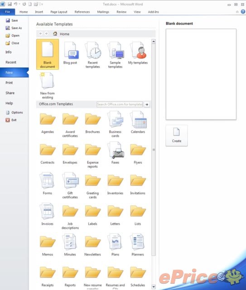This screenshot has width=246, height=290.
Task: Click Exit in the sidebar
Action: click(x=11, y=120)
